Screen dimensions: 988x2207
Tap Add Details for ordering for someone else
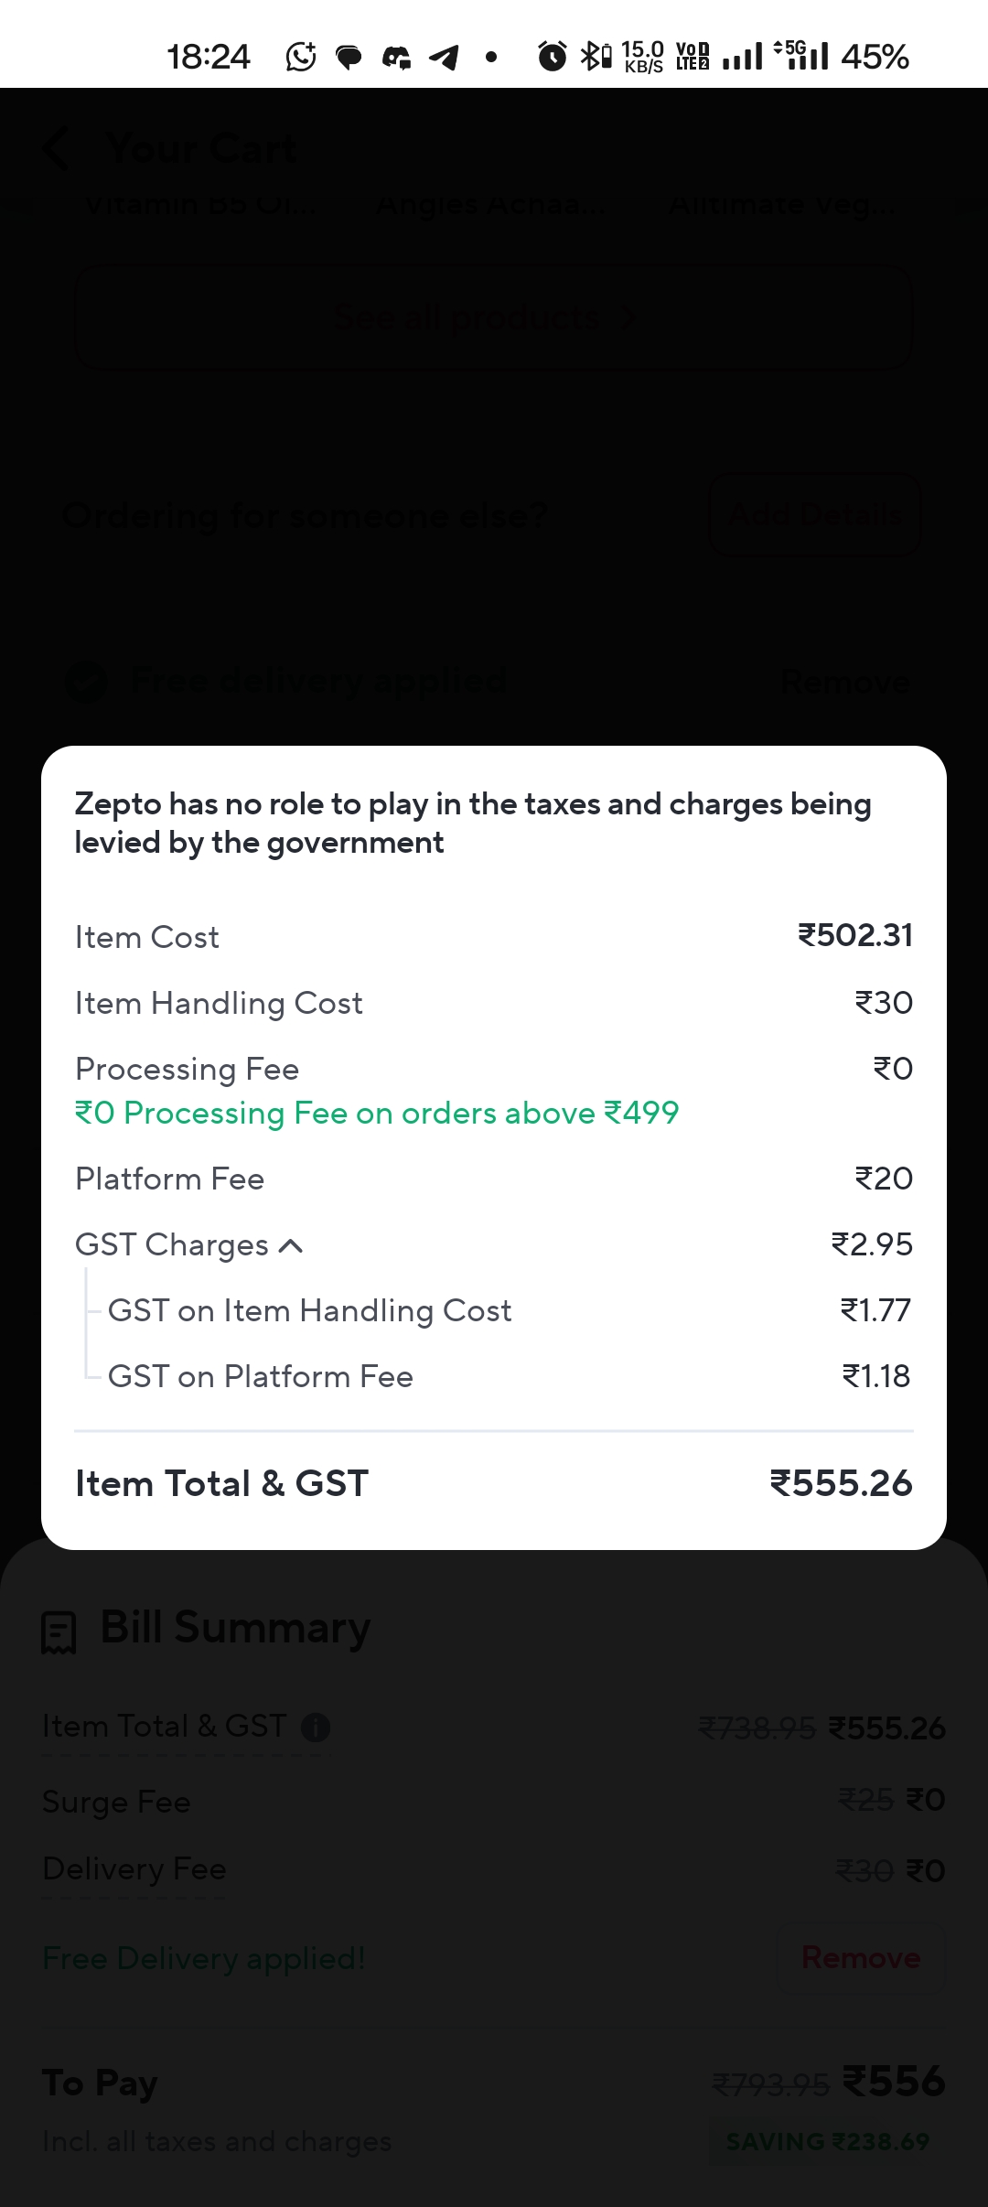point(814,514)
